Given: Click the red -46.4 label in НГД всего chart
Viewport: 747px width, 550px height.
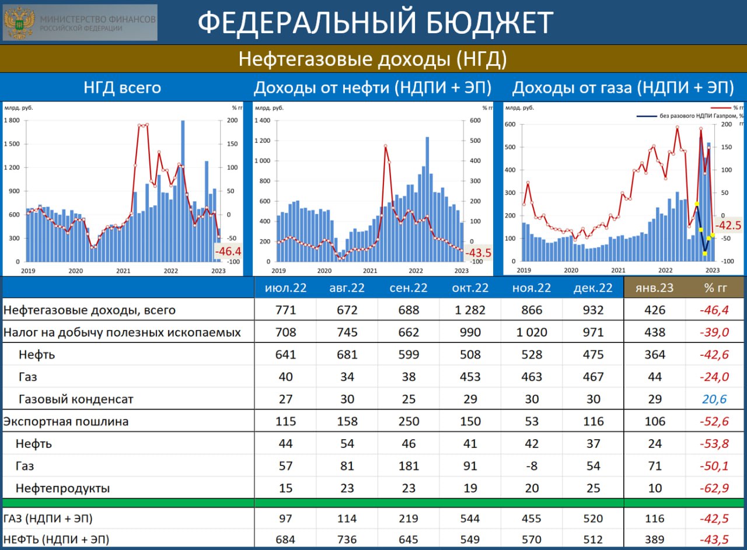Looking at the screenshot, I should pyautogui.click(x=228, y=252).
